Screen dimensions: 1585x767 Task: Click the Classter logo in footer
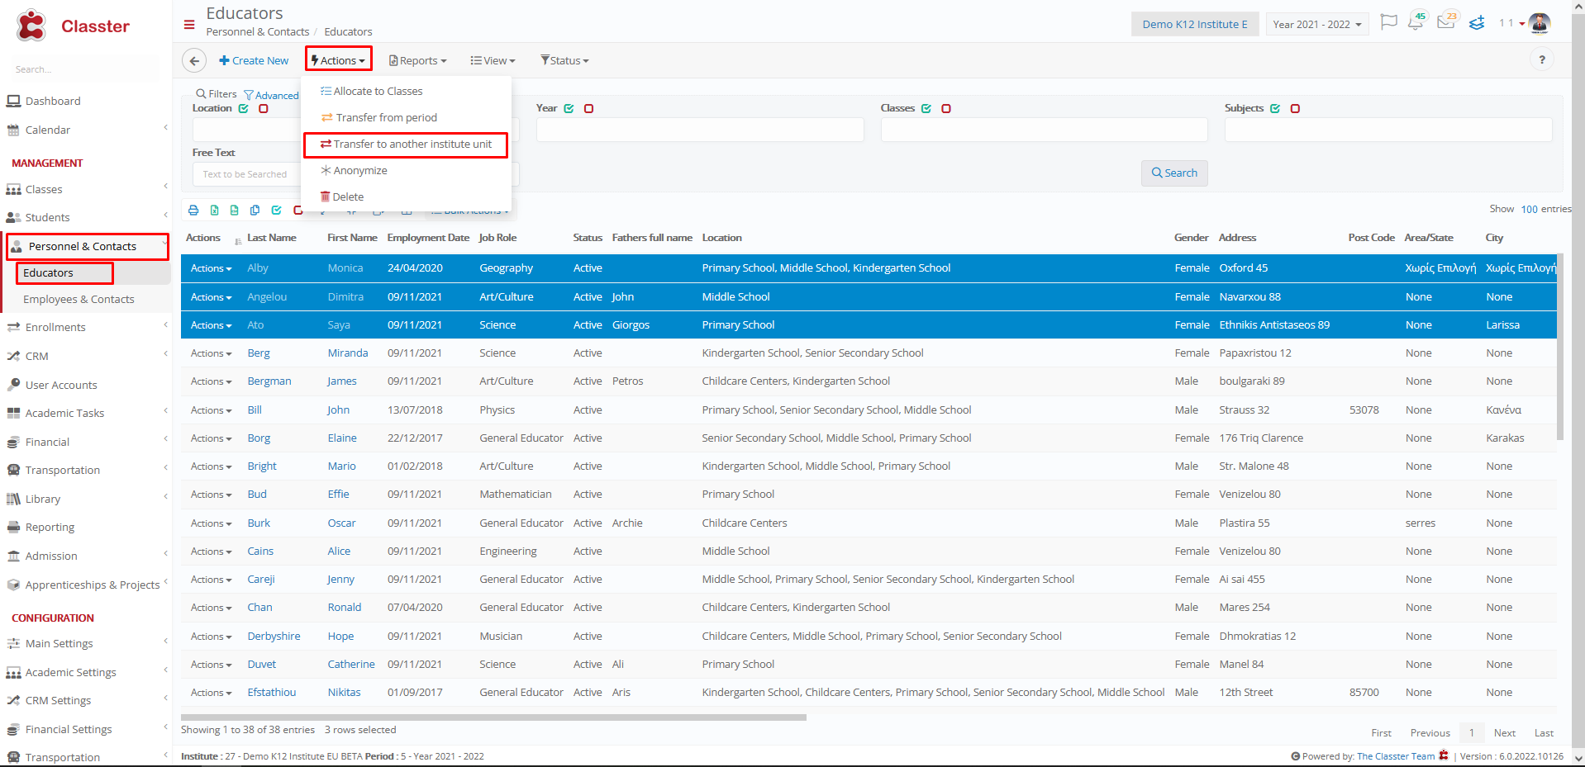tap(1444, 755)
